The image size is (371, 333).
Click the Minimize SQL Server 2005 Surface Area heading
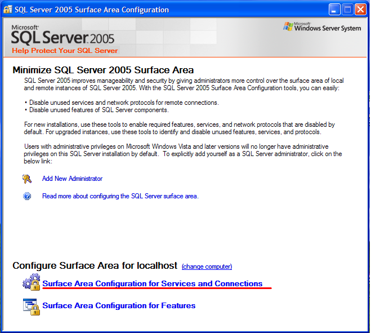tap(103, 70)
